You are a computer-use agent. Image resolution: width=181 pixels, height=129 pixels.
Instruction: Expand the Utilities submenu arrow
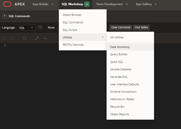[103, 37]
